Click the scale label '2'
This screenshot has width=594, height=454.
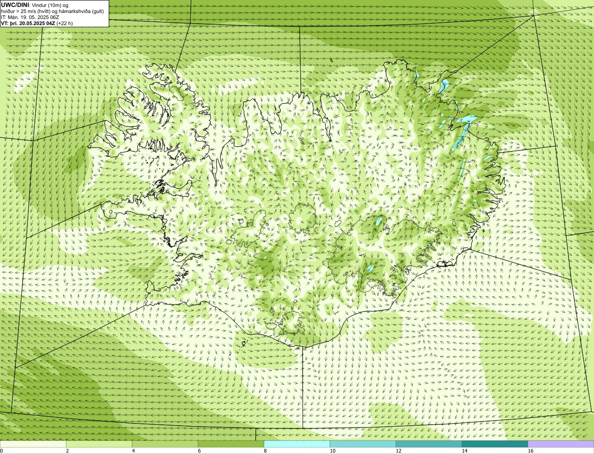(x=67, y=451)
